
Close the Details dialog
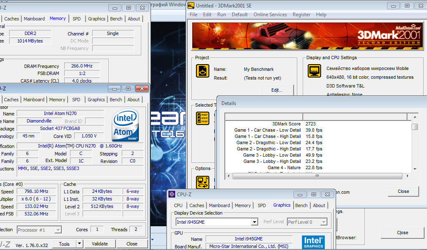click(403, 192)
